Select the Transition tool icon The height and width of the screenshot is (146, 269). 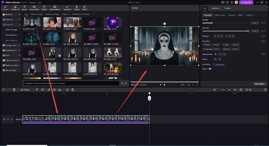67,8
